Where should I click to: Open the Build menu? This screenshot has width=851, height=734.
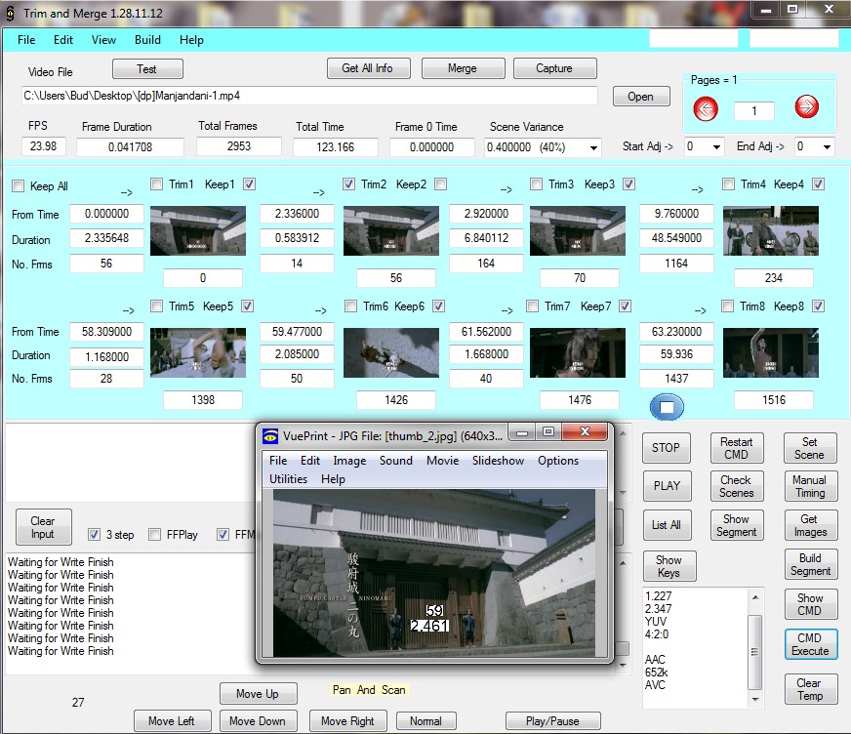click(x=147, y=40)
